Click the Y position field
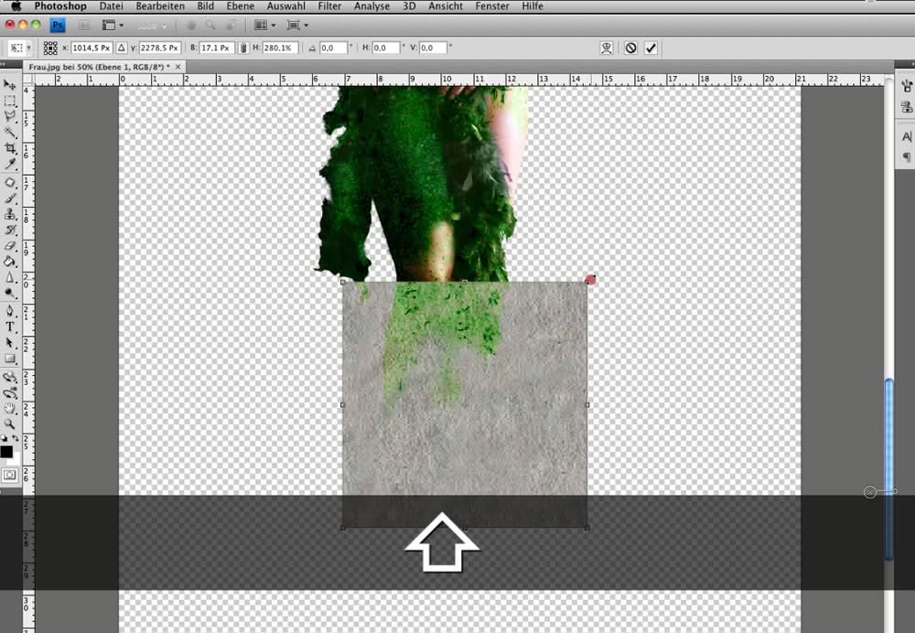 click(x=159, y=48)
